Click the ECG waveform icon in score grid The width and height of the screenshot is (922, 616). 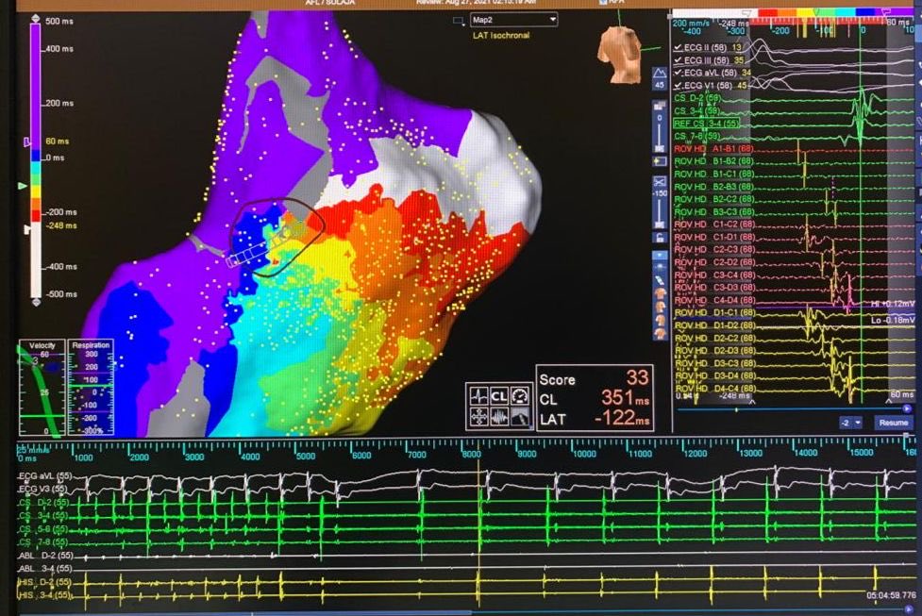coord(478,395)
